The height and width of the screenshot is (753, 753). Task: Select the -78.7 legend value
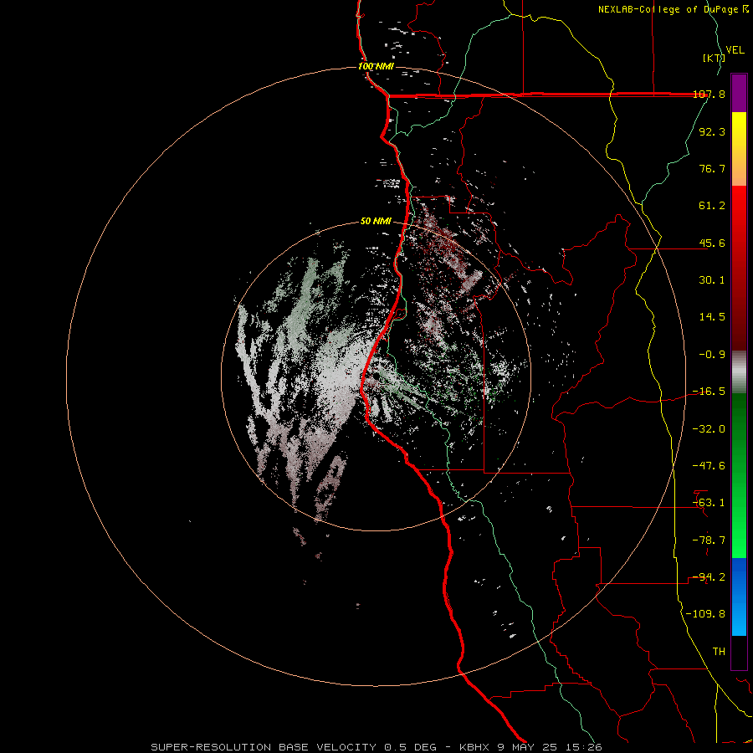[x=709, y=540]
